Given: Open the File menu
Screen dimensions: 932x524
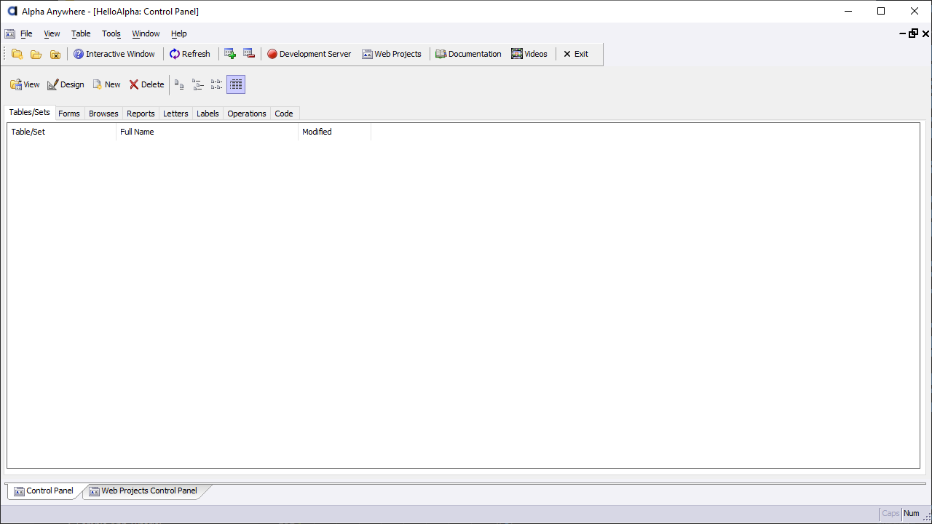Looking at the screenshot, I should (26, 33).
